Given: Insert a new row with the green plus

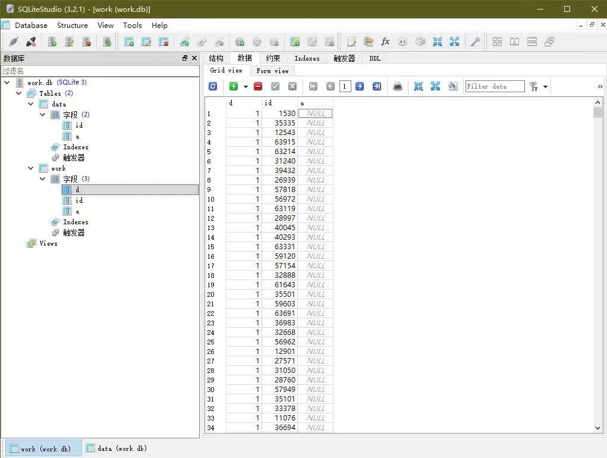Looking at the screenshot, I should (x=234, y=86).
